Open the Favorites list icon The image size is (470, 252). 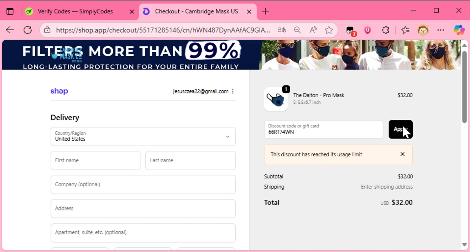pyautogui.click(x=405, y=30)
